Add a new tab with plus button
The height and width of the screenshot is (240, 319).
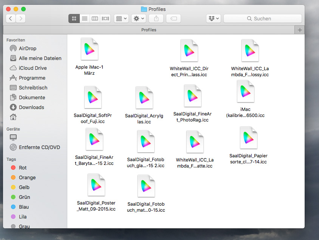[x=300, y=30]
